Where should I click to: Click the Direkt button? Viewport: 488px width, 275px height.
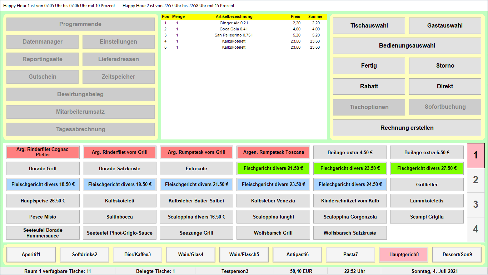(445, 87)
